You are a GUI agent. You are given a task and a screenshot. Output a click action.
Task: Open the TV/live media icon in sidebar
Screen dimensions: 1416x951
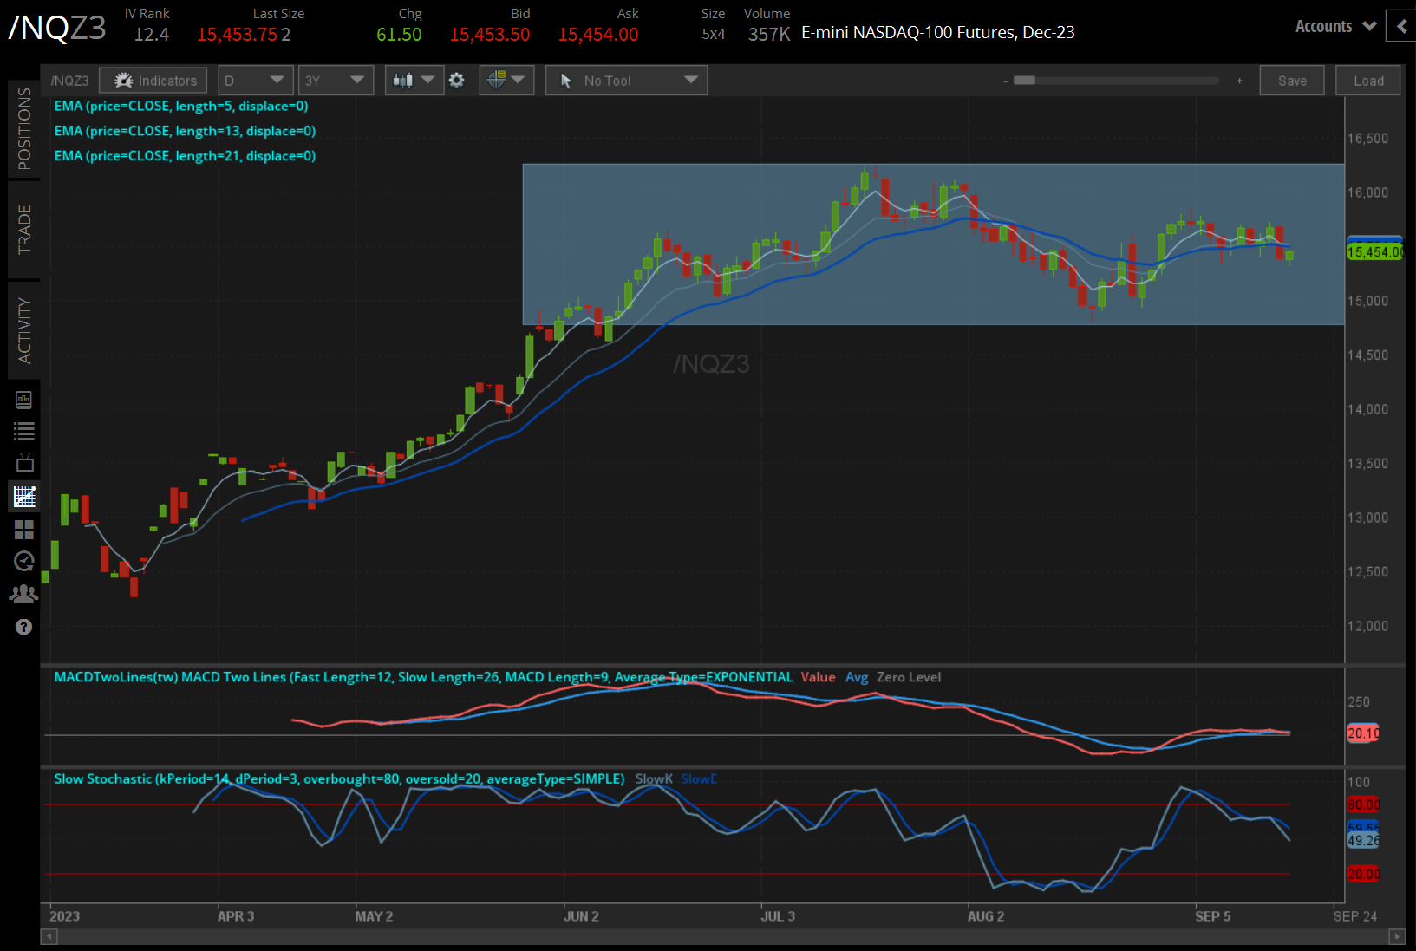click(24, 462)
